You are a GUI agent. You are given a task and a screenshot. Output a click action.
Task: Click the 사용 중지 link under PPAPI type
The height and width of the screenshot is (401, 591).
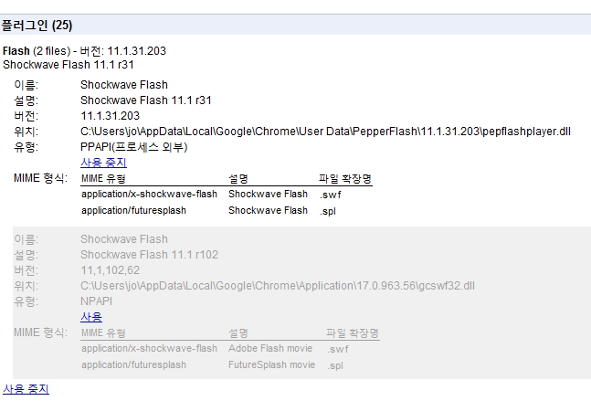(103, 162)
